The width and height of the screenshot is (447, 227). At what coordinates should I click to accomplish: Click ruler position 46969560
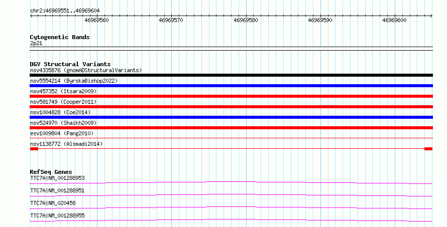[x=96, y=20]
